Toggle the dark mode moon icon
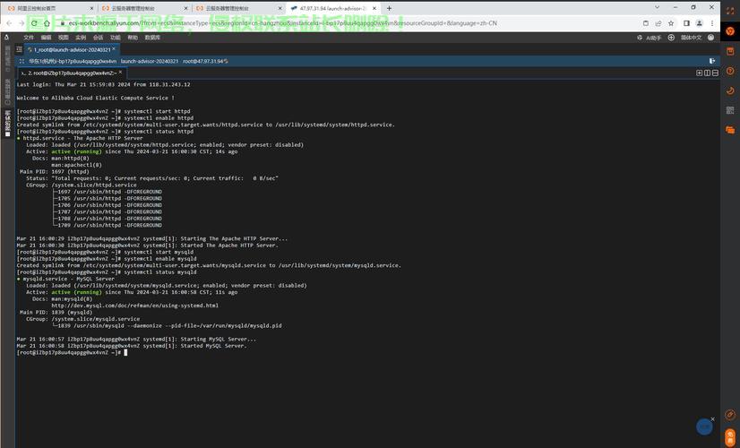740x448 pixels. coord(729,90)
